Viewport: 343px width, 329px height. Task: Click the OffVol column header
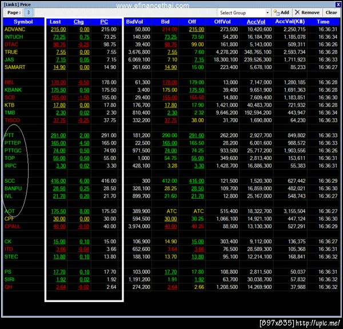pyautogui.click(x=222, y=22)
